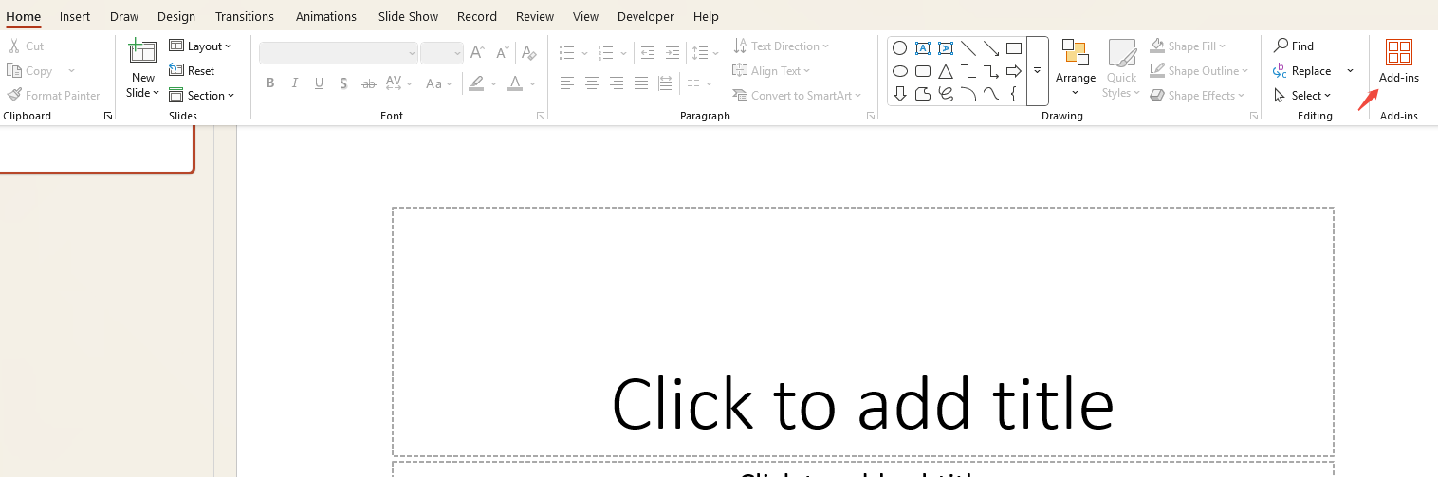Click the text highlight color button
This screenshot has height=477, width=1438.
point(476,83)
